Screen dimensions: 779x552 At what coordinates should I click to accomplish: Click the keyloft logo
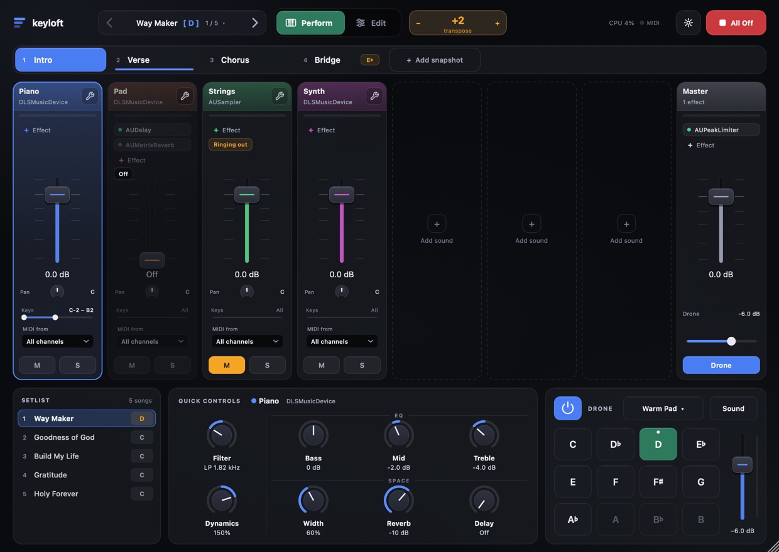click(38, 23)
